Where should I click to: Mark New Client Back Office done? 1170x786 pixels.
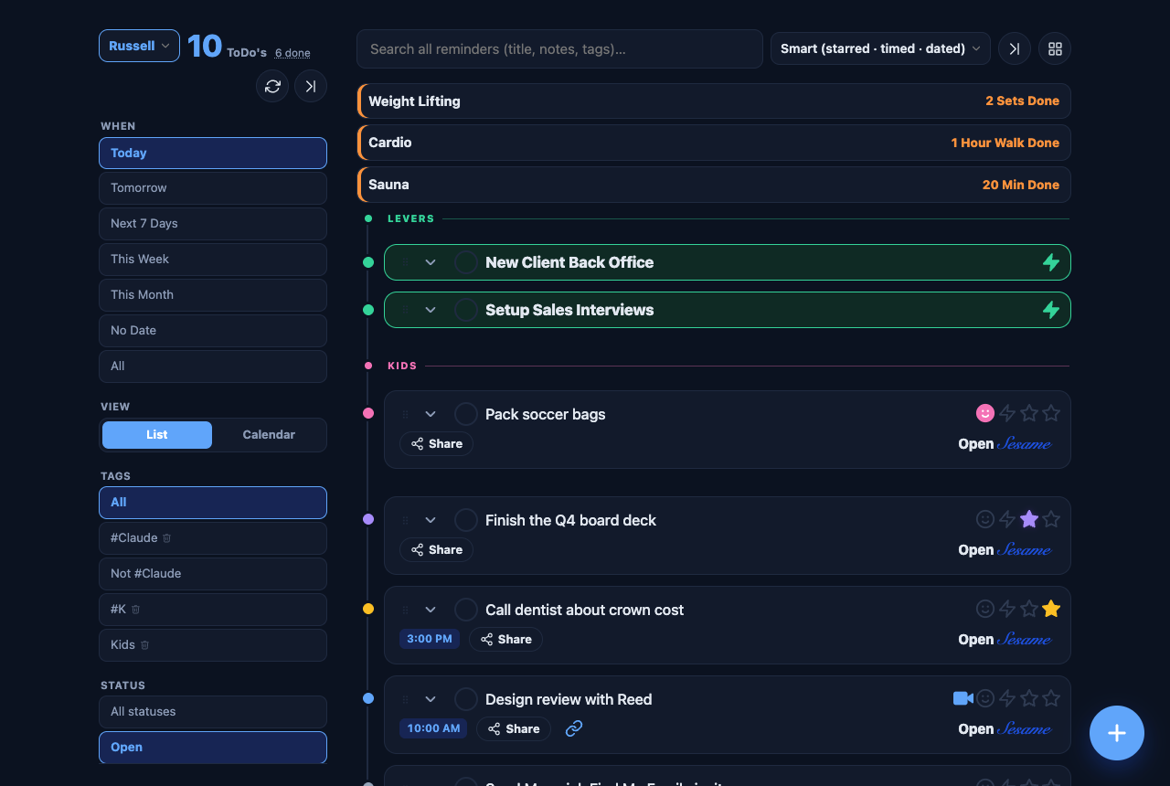pyautogui.click(x=466, y=262)
